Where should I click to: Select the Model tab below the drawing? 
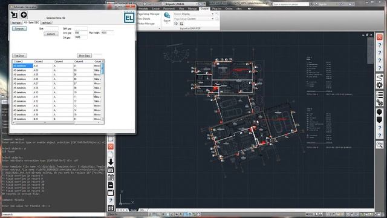click(x=133, y=210)
